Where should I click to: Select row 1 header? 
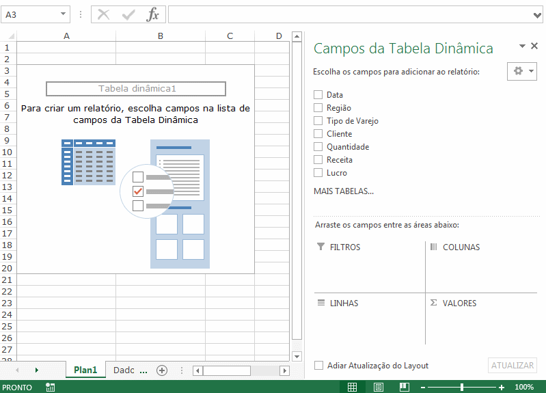7,47
